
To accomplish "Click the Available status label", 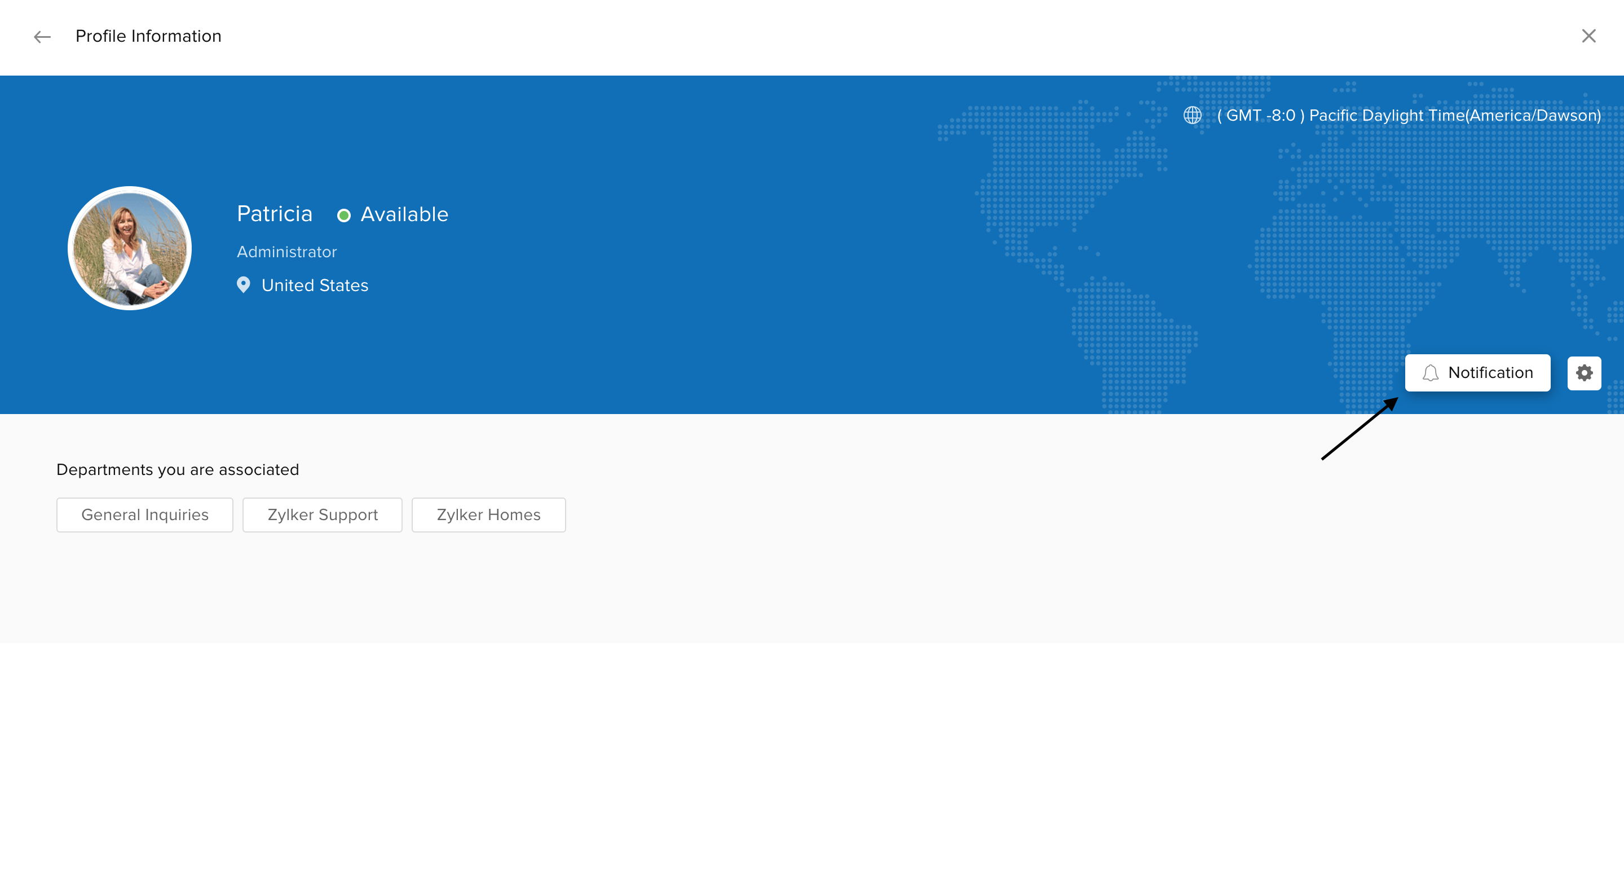I will (404, 214).
